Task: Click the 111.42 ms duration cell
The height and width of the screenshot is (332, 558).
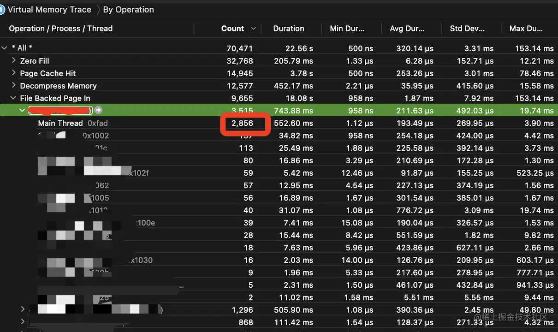Action: click(x=293, y=322)
